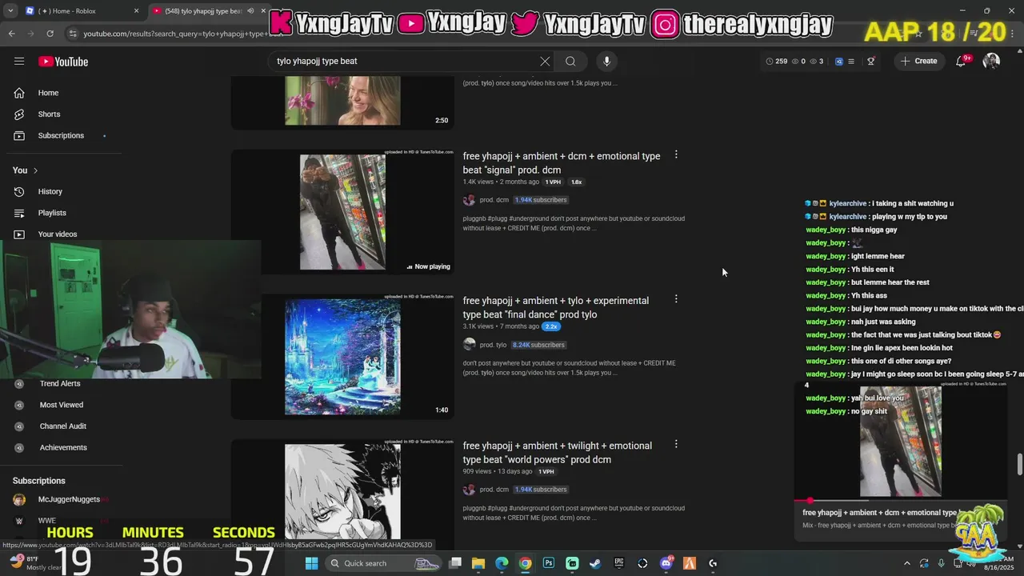Viewport: 1024px width, 576px height.
Task: Click the "final dance" fairy castle thumbnail
Action: coord(342,357)
